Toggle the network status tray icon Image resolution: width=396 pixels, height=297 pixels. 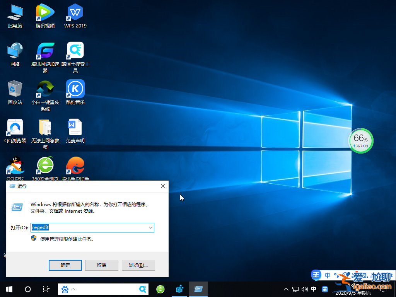295,289
